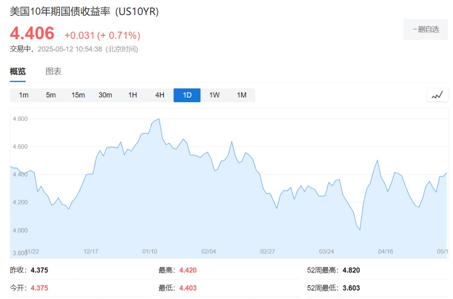This screenshot has width=453, height=299.
Task: Choose the 15m interval
Action: (78, 95)
